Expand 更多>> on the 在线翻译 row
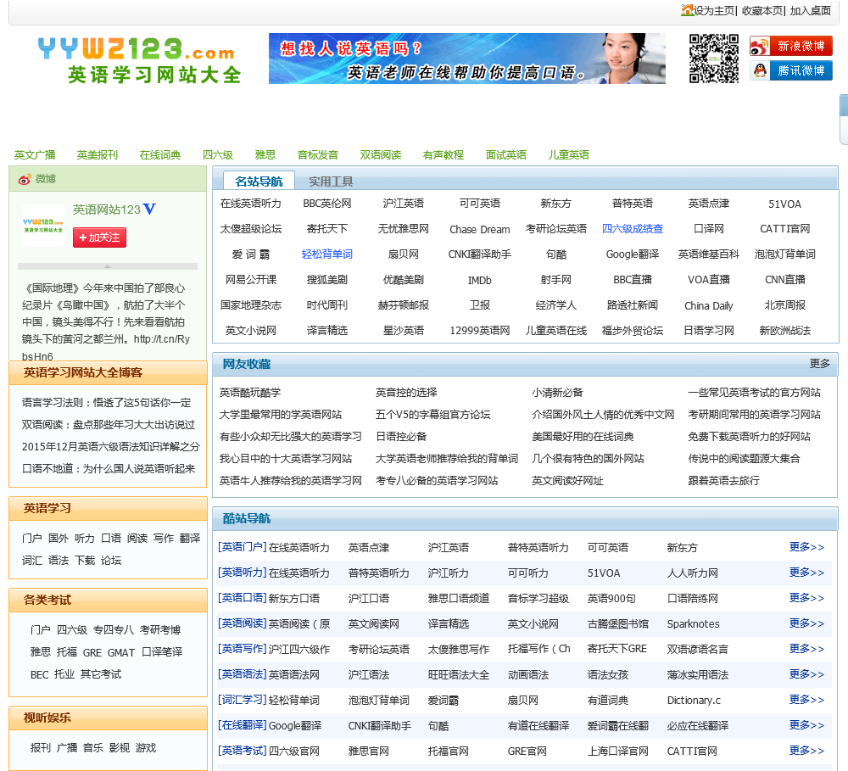The width and height of the screenshot is (848, 771). (806, 725)
